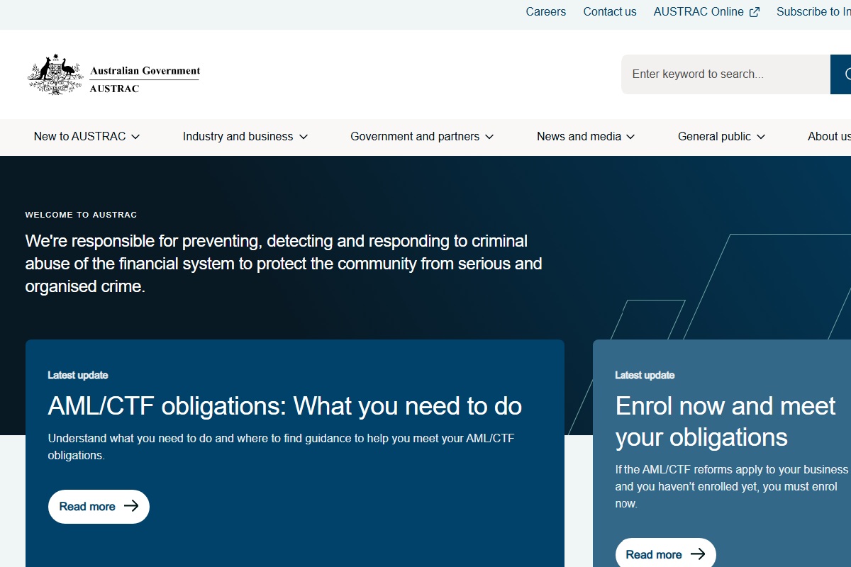This screenshot has height=567, width=851.
Task: Click the If the AML/CTF reforms apply paragraph
Action: coord(732,487)
